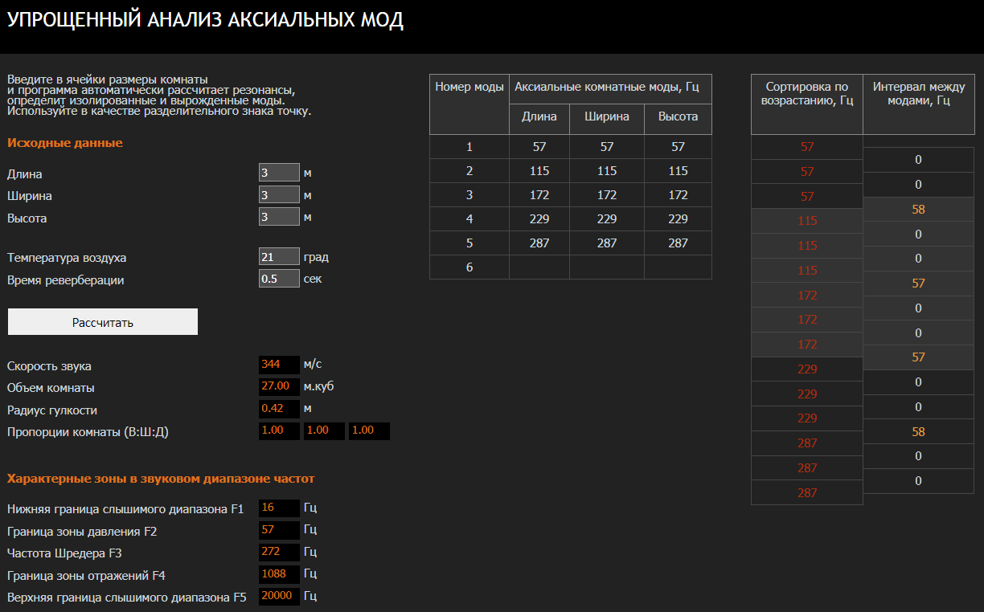This screenshot has width=984, height=612.
Task: Click the Длина room length input field
Action: [x=279, y=173]
